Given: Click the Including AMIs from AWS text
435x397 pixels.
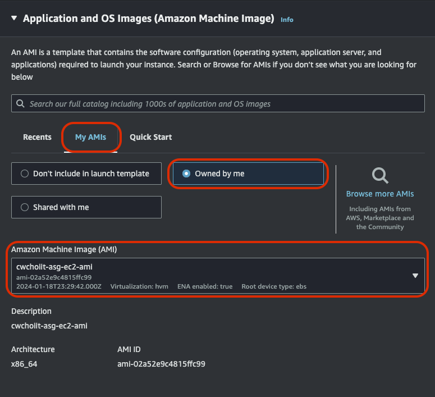Looking at the screenshot, I should pos(380,218).
